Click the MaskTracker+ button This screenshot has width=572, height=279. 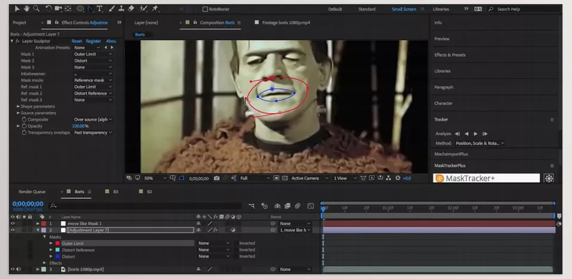(486, 178)
